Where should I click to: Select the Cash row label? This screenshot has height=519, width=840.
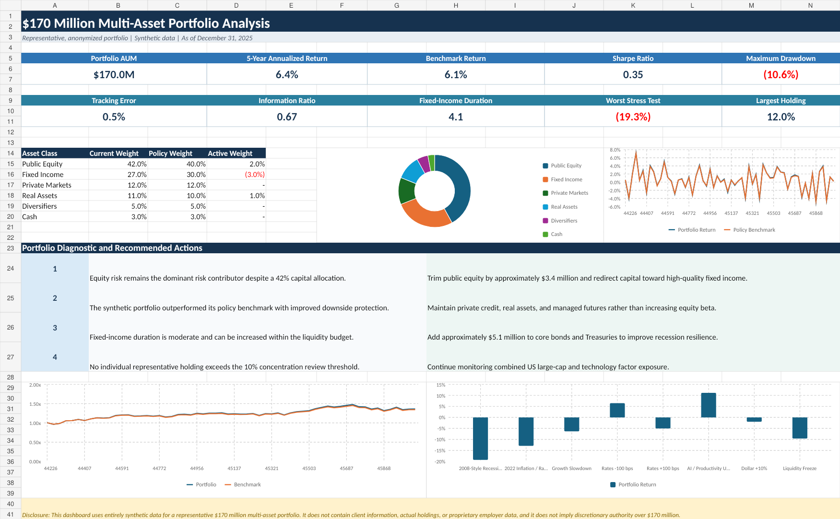55,216
